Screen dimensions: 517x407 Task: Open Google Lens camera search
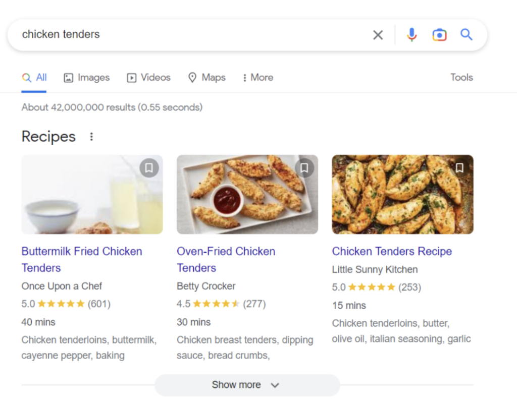click(439, 34)
